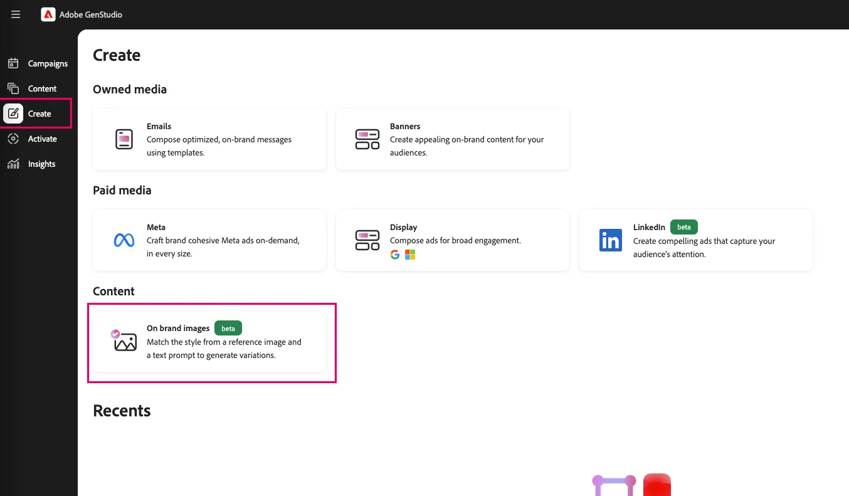
Task: Click the Adobe GenStudio title
Action: pyautogui.click(x=91, y=14)
